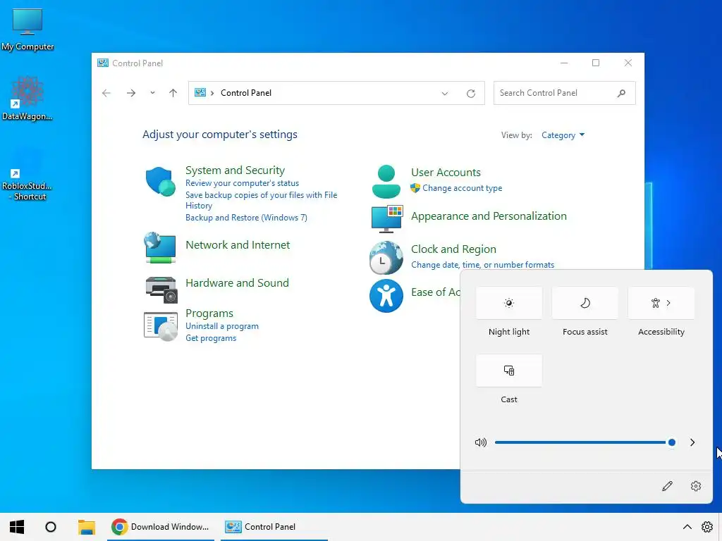
Task: Open the Programs heading link
Action: 209,313
